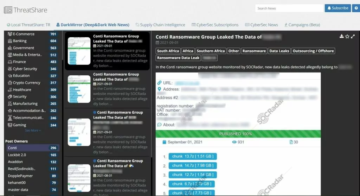Switch to Supply Chain Intelligence tab

click(160, 25)
